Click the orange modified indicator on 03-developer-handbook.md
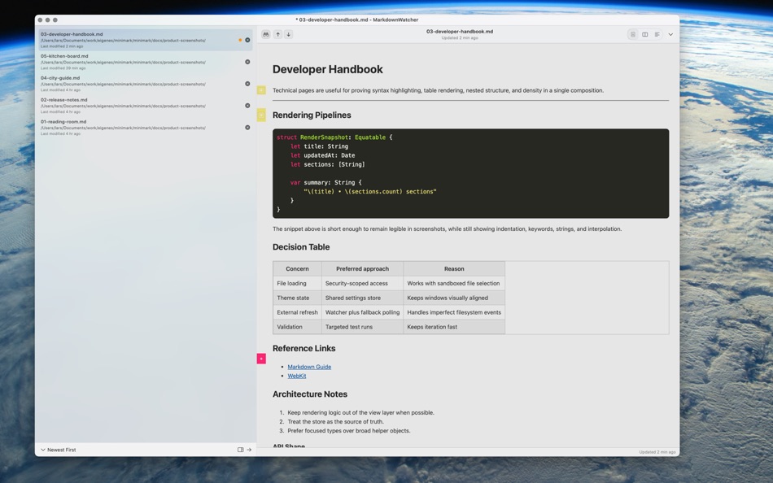The image size is (773, 483). pos(239,38)
